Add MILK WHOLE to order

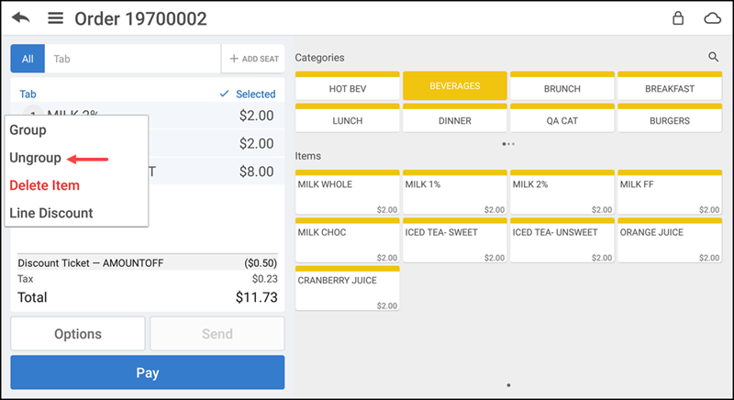348,193
